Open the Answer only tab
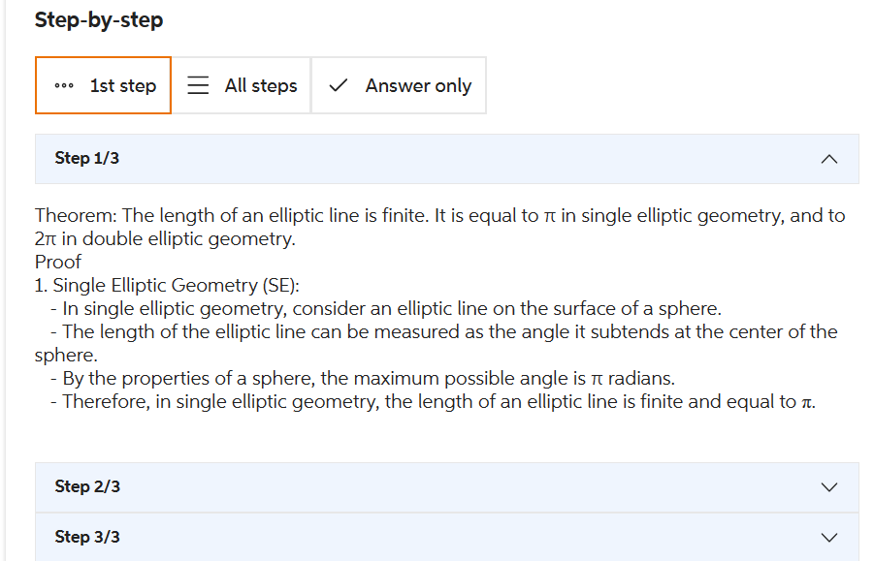This screenshot has height=561, width=874. pyautogui.click(x=399, y=85)
